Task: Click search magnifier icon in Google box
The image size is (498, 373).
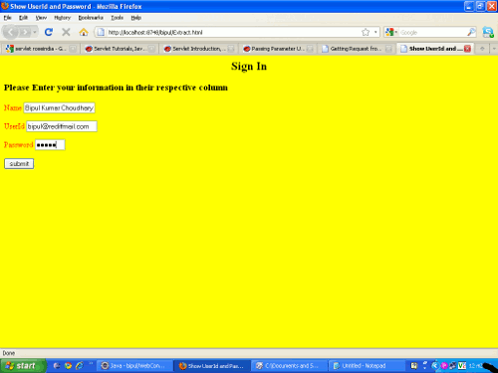Action: tap(471, 32)
